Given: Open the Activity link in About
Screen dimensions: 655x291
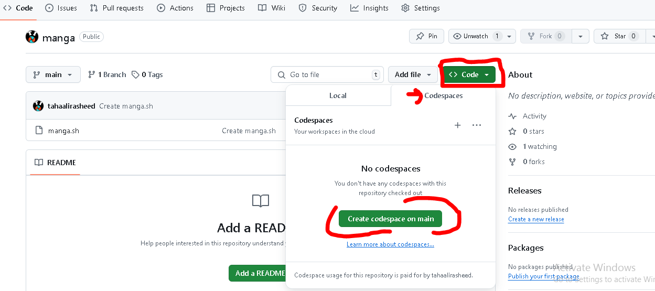Looking at the screenshot, I should pyautogui.click(x=528, y=116).
